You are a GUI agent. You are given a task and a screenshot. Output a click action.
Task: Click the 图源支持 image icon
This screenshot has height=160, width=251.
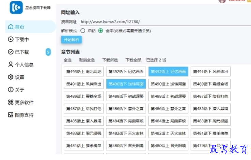coord(11,115)
